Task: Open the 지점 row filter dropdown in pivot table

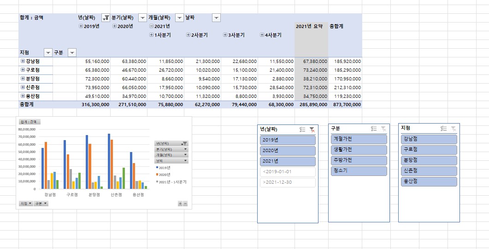Action: 48,53
